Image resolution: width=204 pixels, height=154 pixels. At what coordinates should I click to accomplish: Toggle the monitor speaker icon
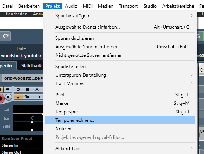point(9,97)
